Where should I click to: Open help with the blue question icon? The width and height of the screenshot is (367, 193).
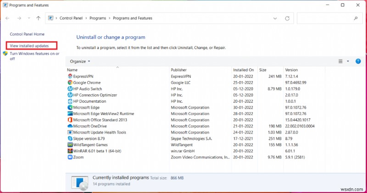[x=358, y=61]
